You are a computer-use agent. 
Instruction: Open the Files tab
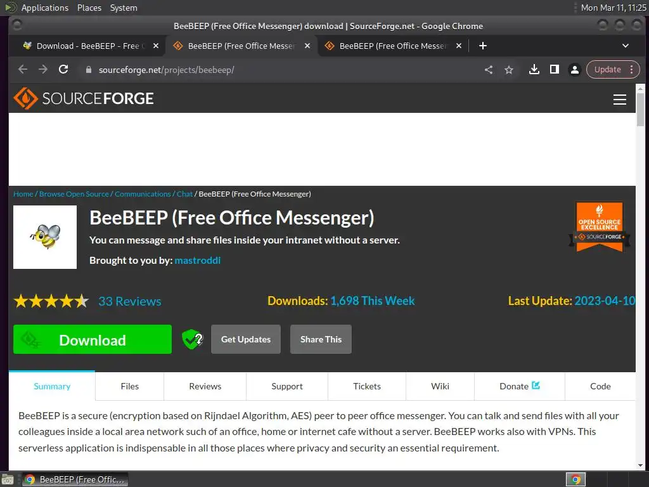coord(129,386)
